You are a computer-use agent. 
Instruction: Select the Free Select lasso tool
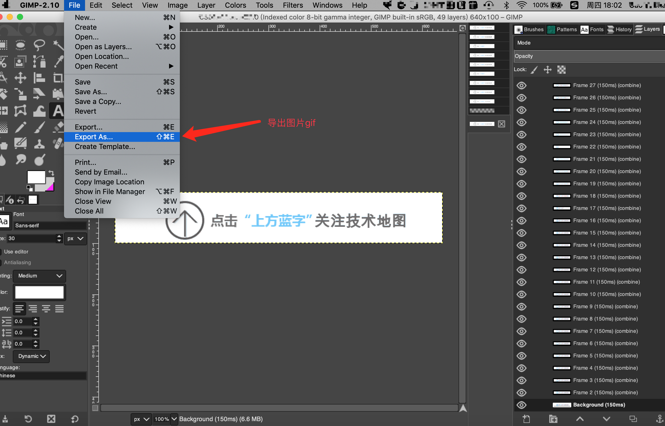coord(39,45)
